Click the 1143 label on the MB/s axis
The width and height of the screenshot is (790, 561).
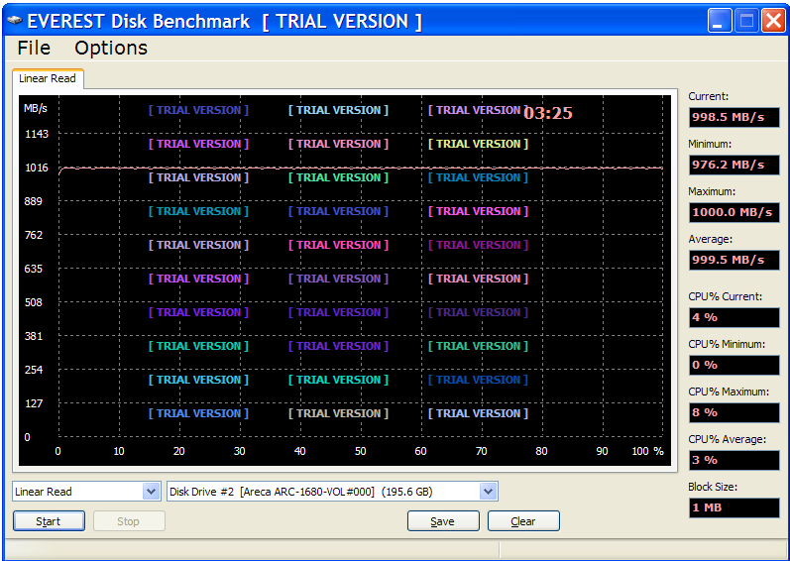[x=37, y=134]
